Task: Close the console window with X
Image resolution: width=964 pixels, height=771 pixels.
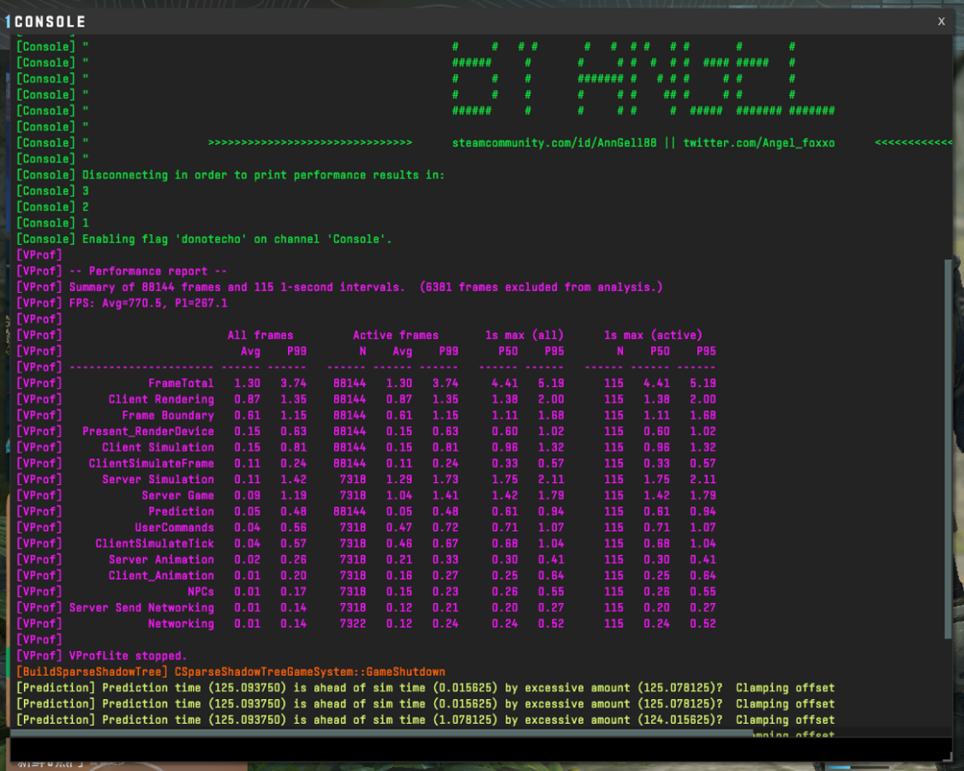Action: [941, 21]
